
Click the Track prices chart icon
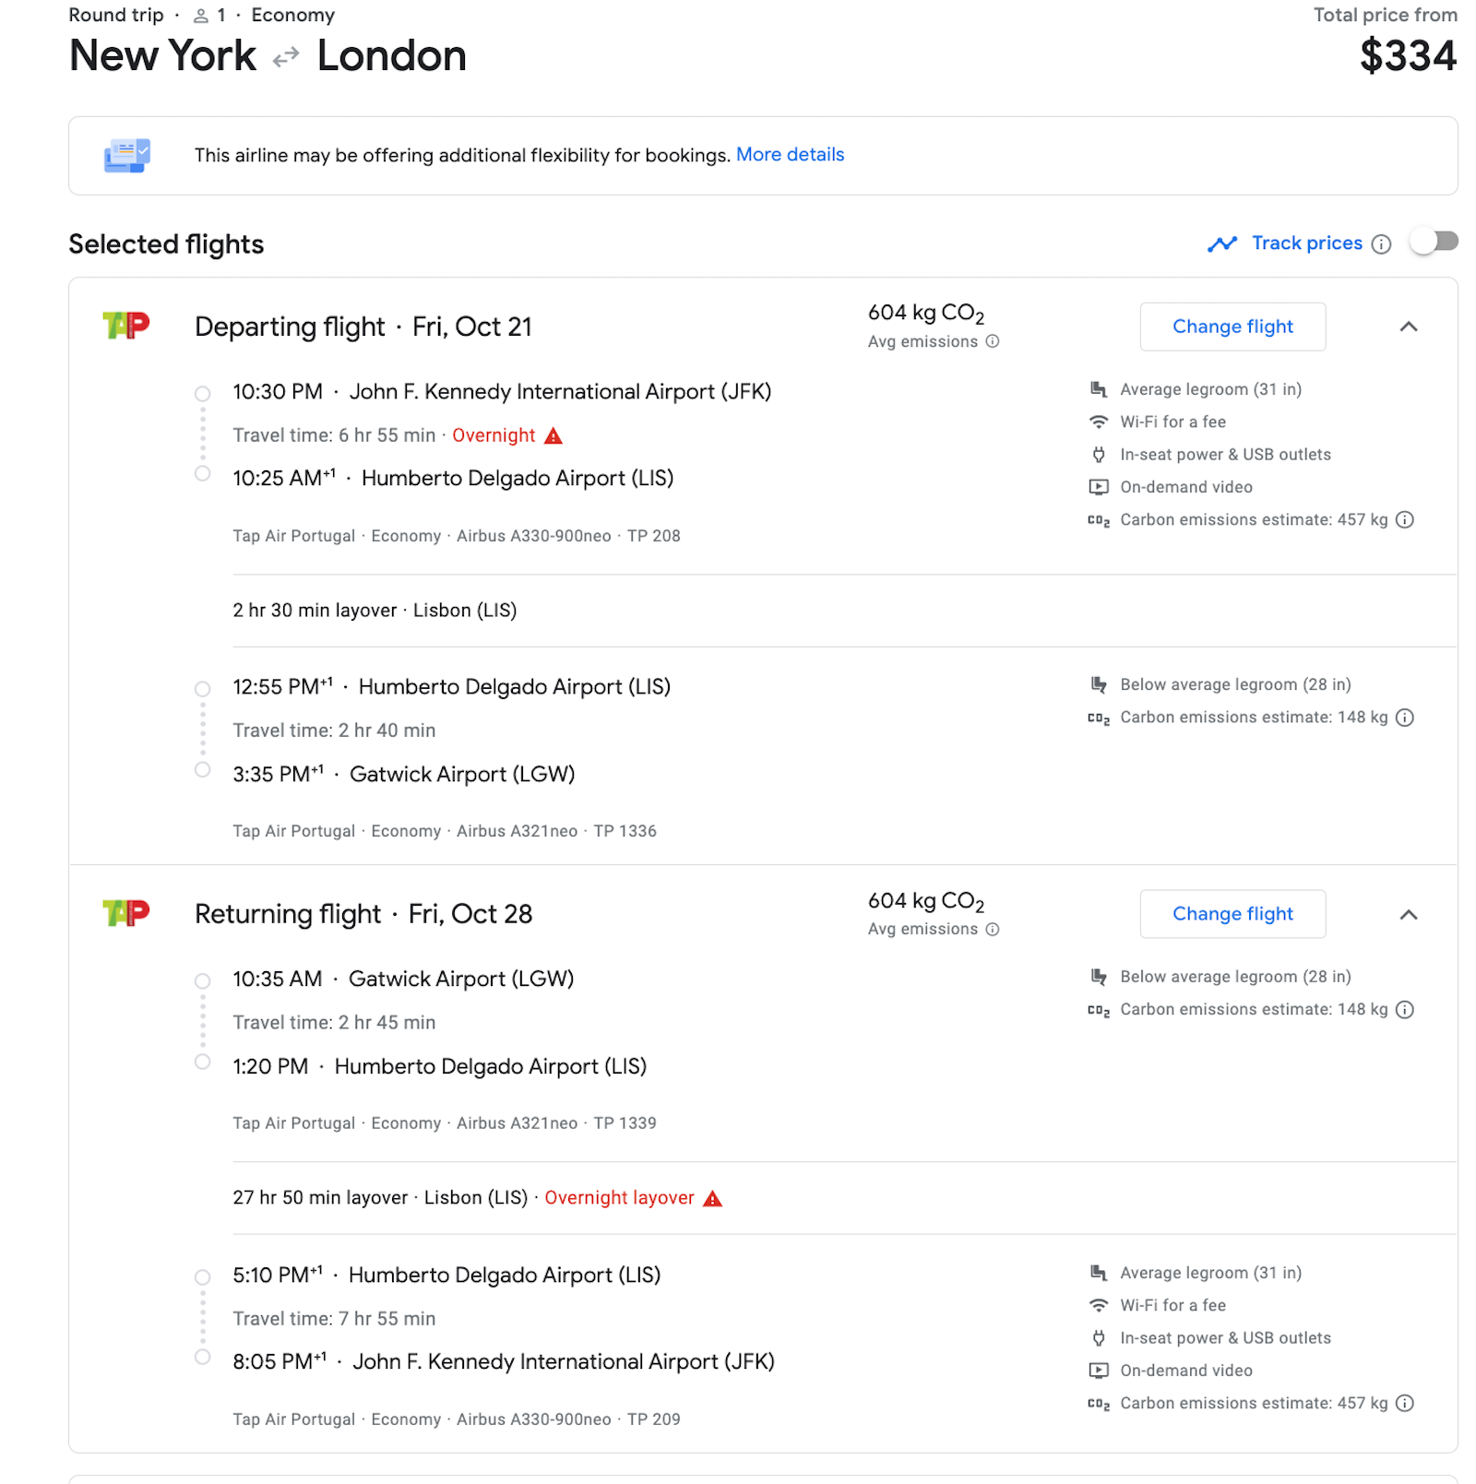click(x=1222, y=243)
